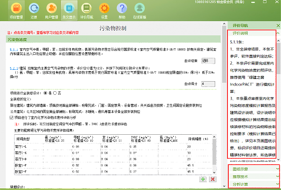Add a row with green plus icon
The image size is (281, 190).
[x=203, y=179]
